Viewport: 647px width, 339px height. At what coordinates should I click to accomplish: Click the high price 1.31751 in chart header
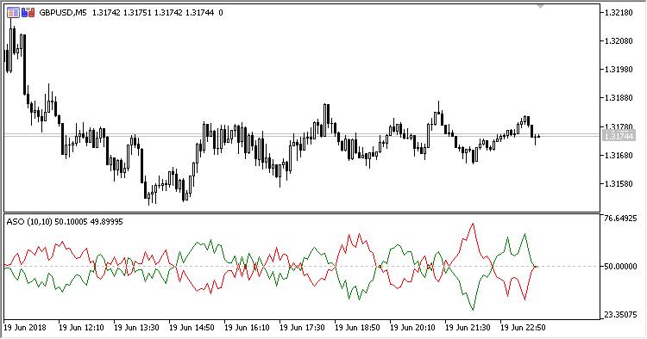pyautogui.click(x=137, y=13)
